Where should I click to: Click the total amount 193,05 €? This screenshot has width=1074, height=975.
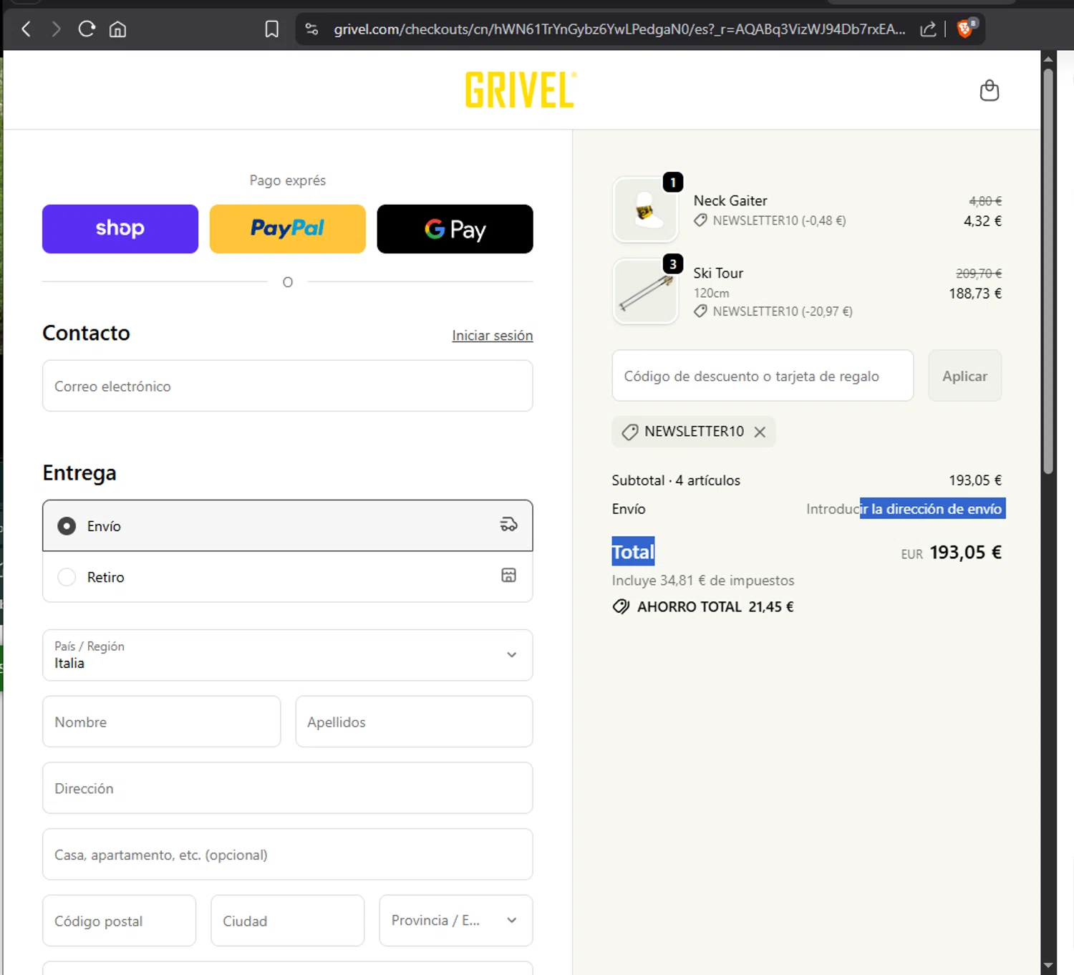point(965,553)
